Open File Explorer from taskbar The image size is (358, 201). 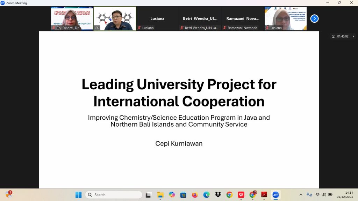(x=160, y=195)
